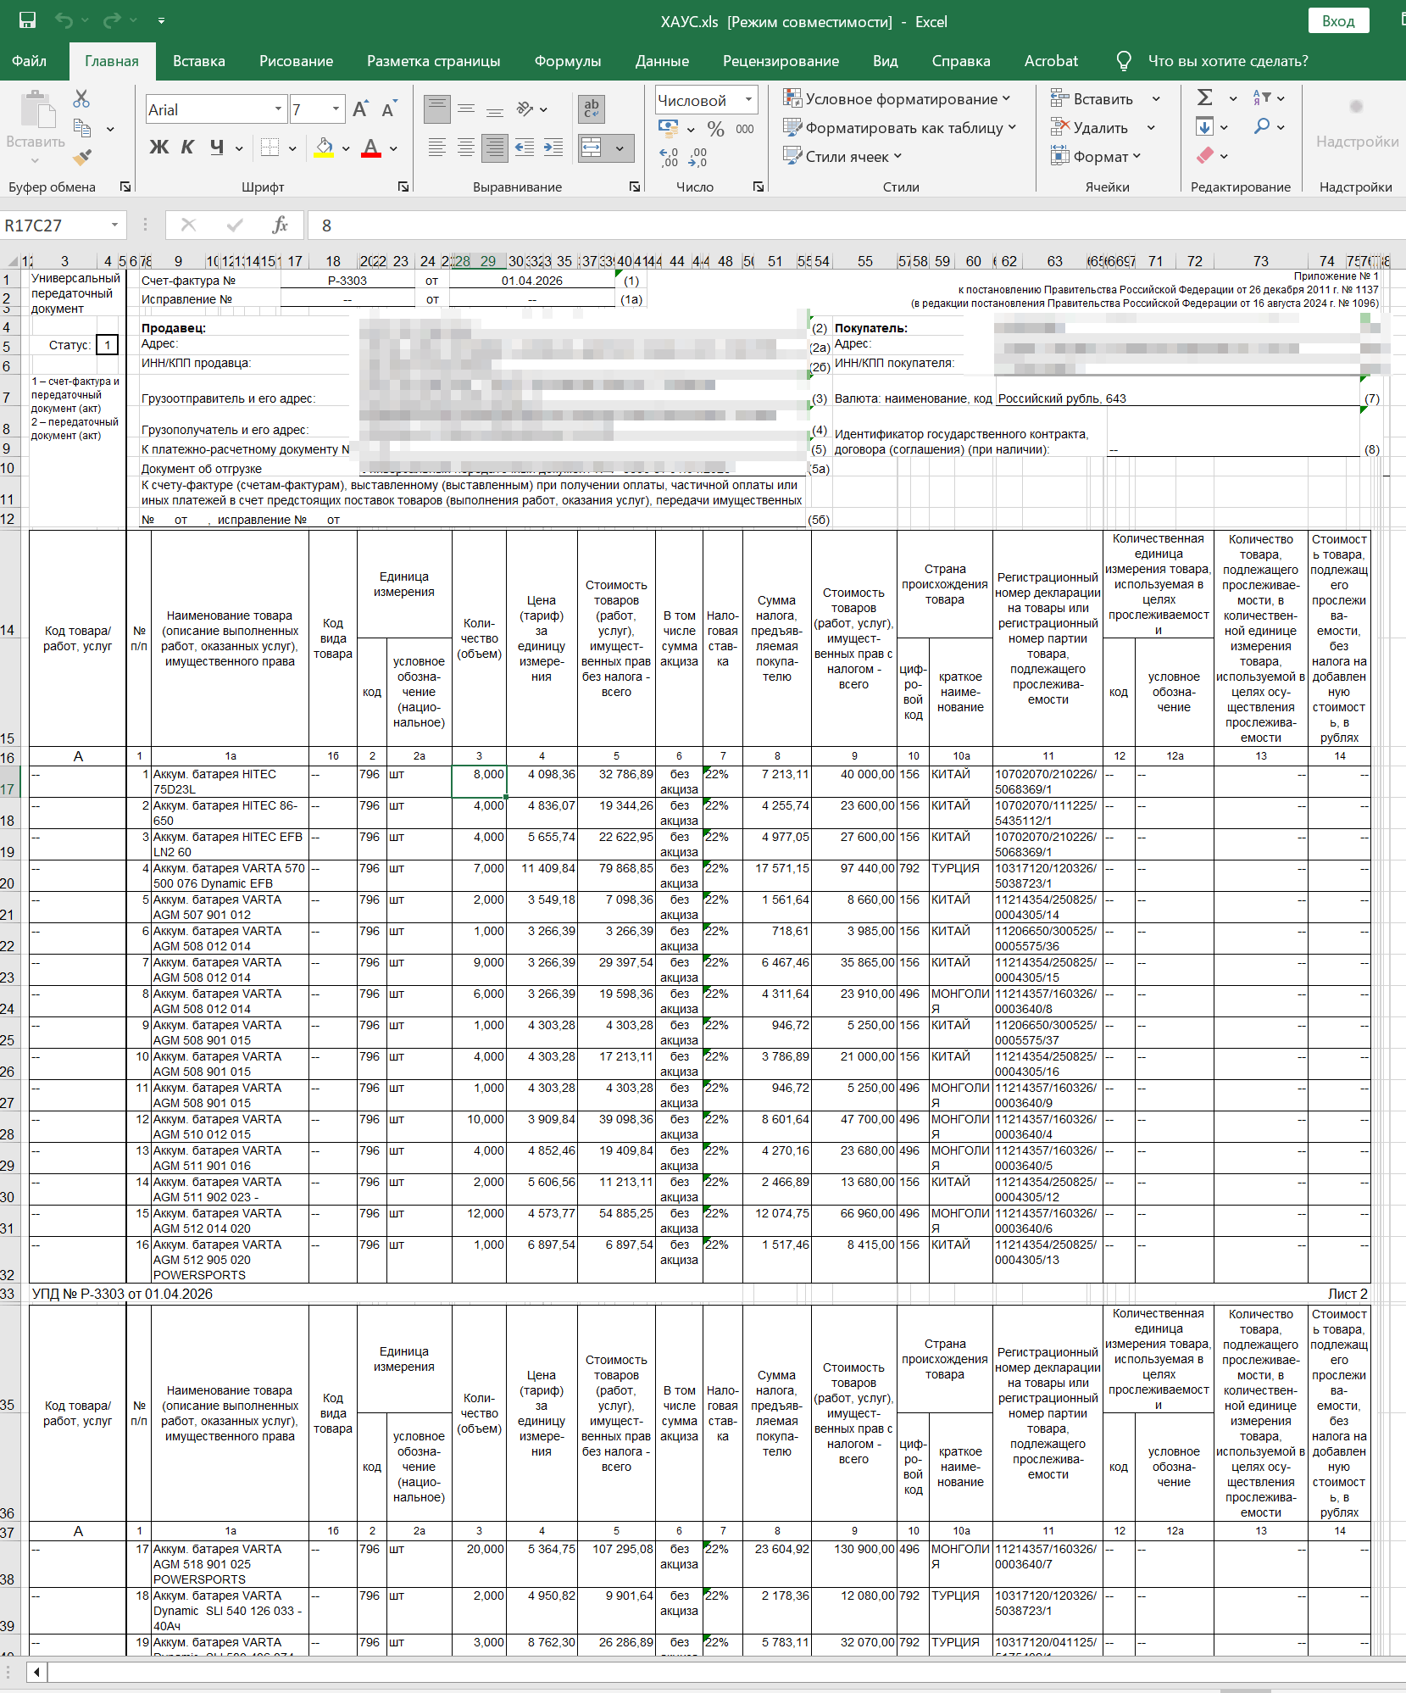Click the Cut scissors icon
Image resolution: width=1406 pixels, height=1693 pixels.
pyautogui.click(x=81, y=99)
